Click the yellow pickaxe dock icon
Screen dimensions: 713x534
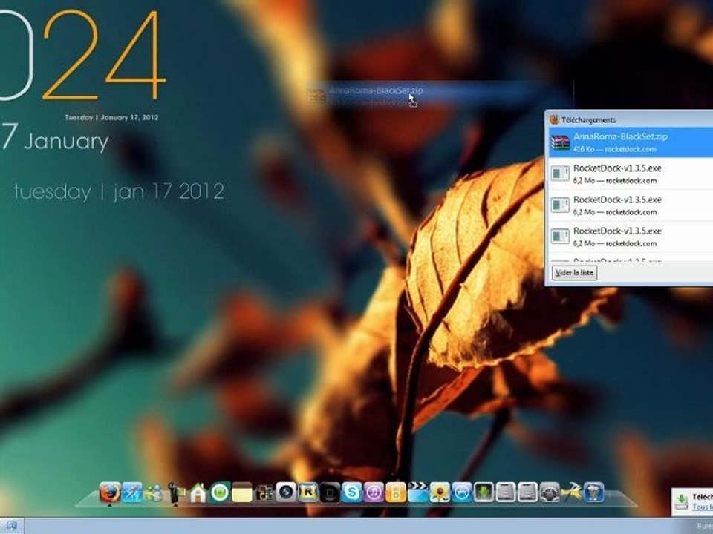[x=572, y=493]
